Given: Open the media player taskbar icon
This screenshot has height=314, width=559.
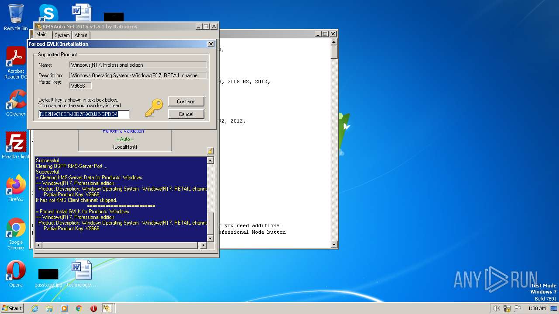Looking at the screenshot, I should click(x=64, y=308).
